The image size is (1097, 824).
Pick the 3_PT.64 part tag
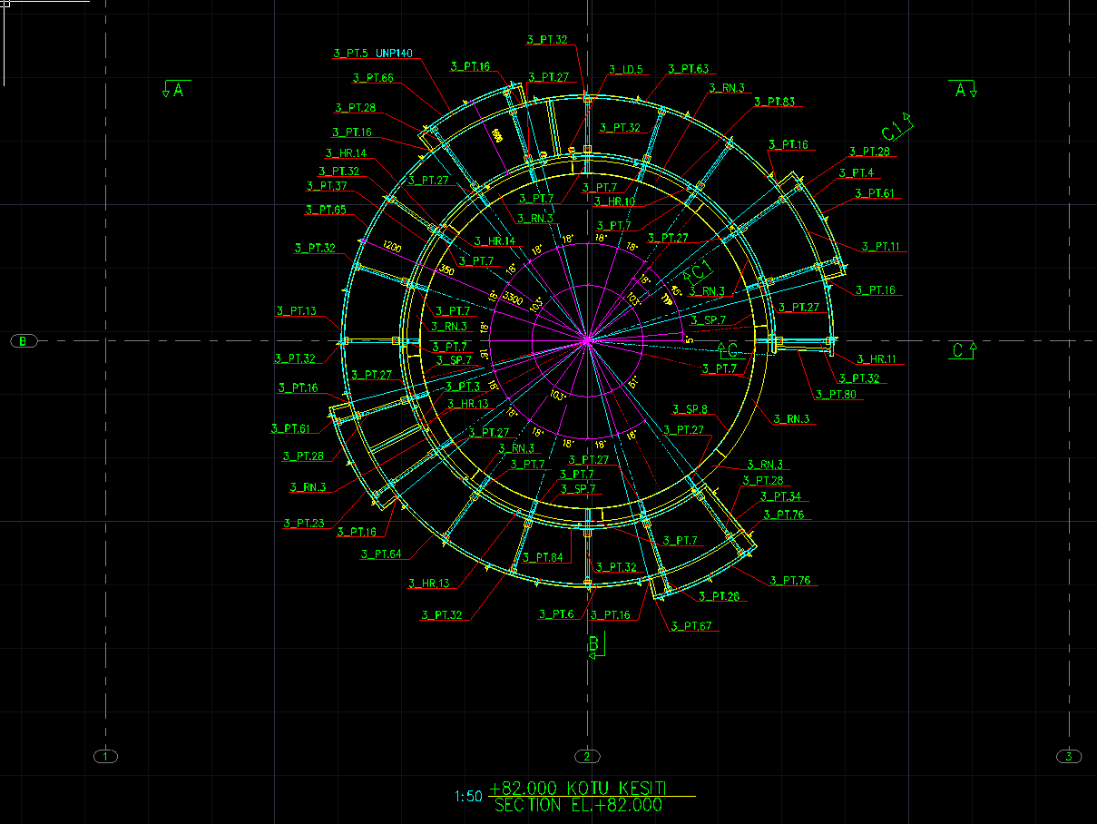[x=381, y=554]
